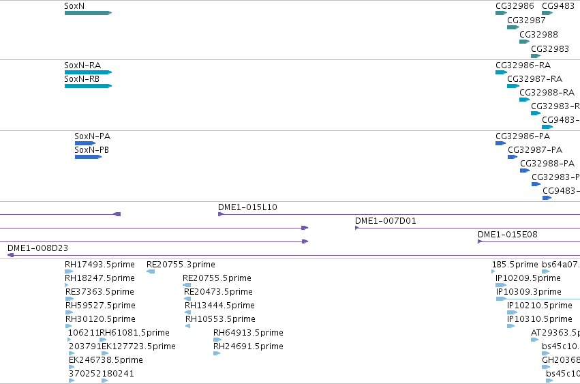Select the SoxN gene arrow
580x384 pixels.
coord(88,13)
